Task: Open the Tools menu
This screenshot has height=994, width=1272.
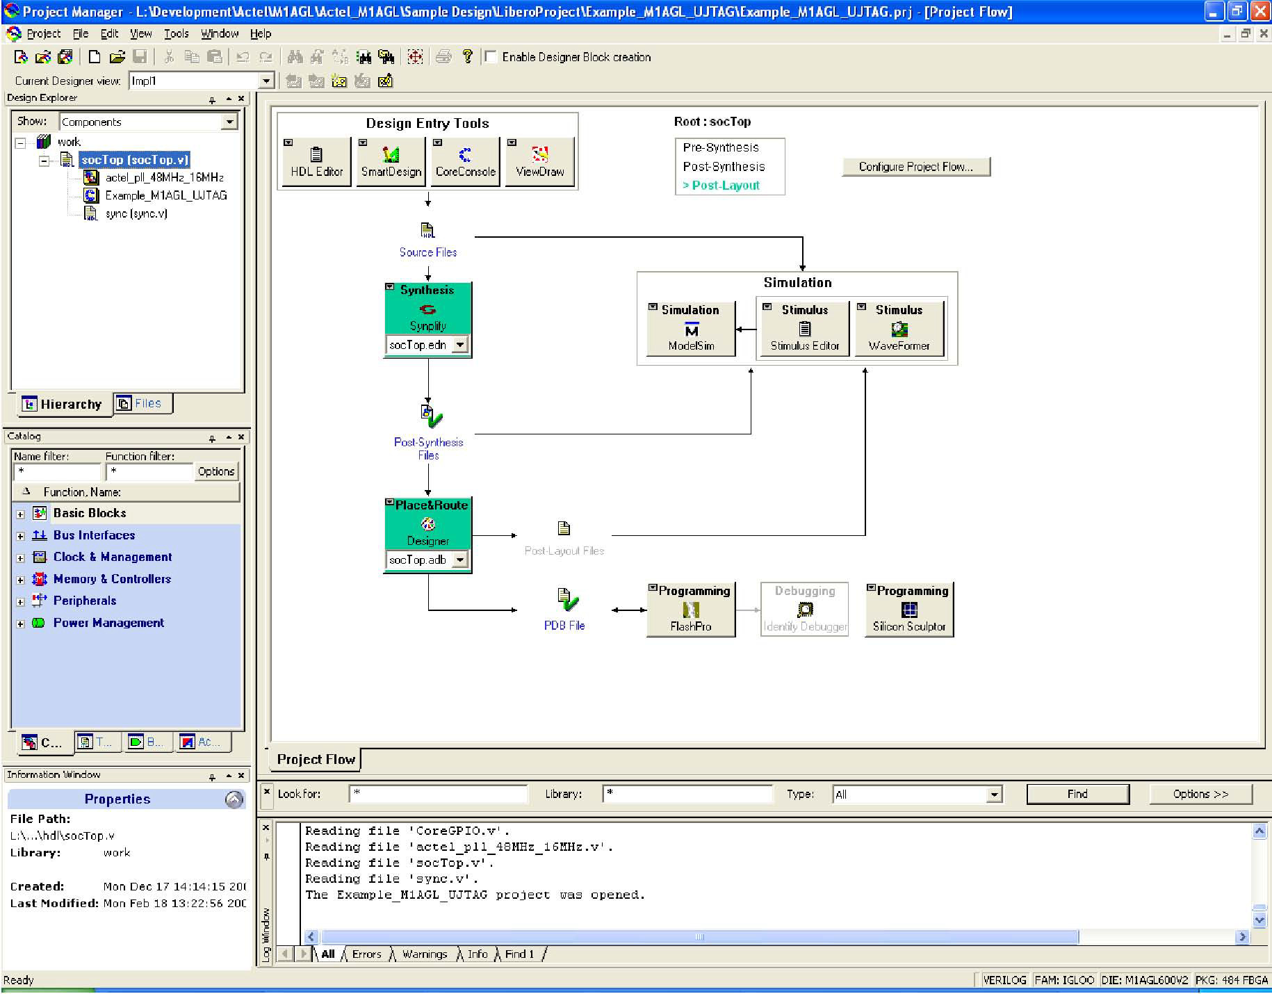Action: [176, 33]
